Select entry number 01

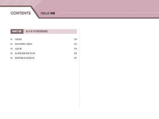(11, 39)
